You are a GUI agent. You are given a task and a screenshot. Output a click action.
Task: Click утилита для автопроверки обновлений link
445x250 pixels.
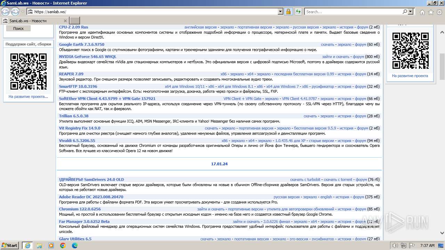tap(300, 209)
